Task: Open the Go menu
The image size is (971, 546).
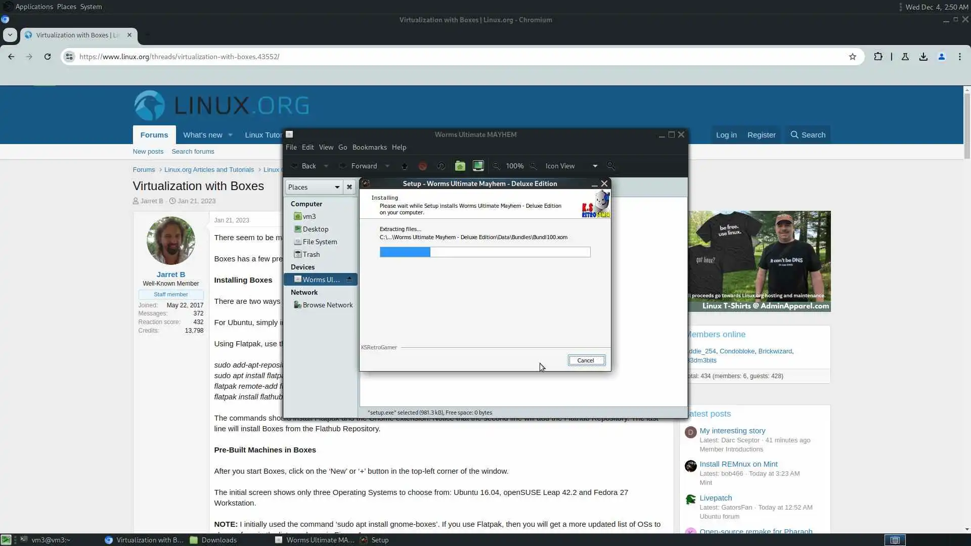Action: (x=342, y=147)
